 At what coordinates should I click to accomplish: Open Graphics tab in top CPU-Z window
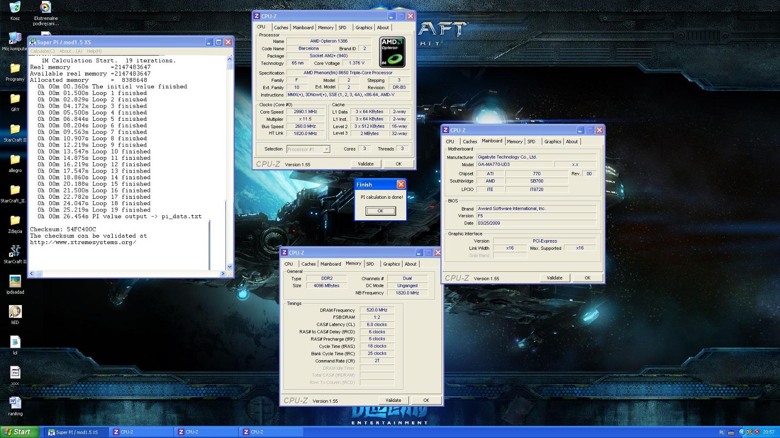click(x=364, y=28)
